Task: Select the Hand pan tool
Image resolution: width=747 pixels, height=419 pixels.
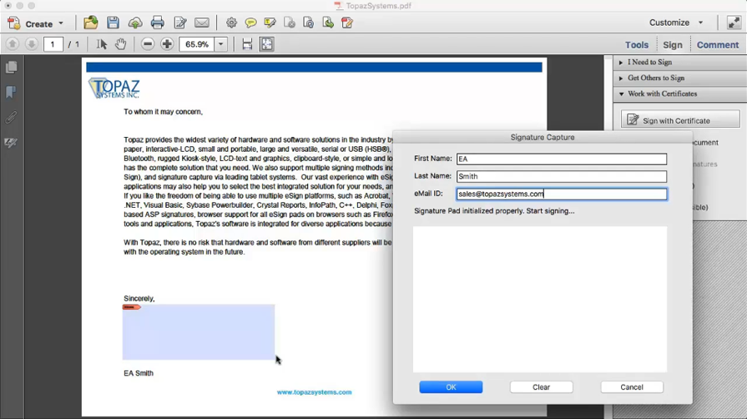Action: (121, 44)
